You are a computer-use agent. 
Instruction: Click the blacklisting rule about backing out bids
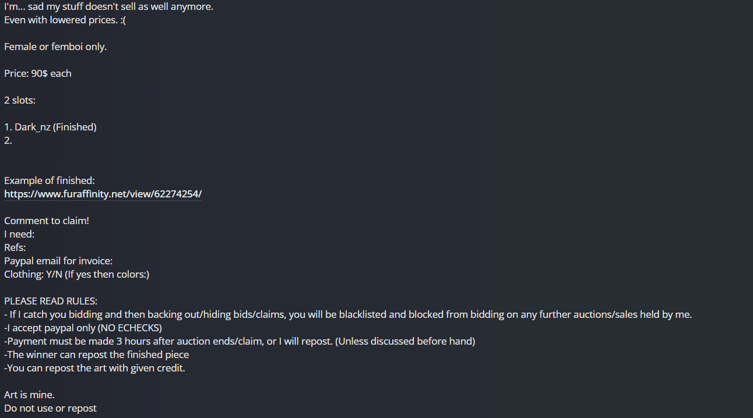click(x=348, y=314)
